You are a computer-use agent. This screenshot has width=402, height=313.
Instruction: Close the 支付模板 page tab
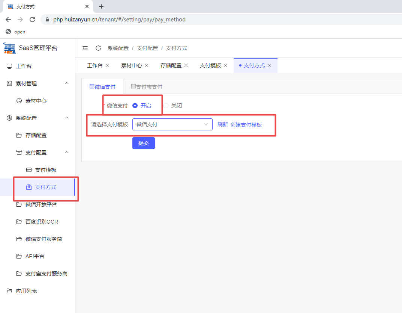point(225,65)
